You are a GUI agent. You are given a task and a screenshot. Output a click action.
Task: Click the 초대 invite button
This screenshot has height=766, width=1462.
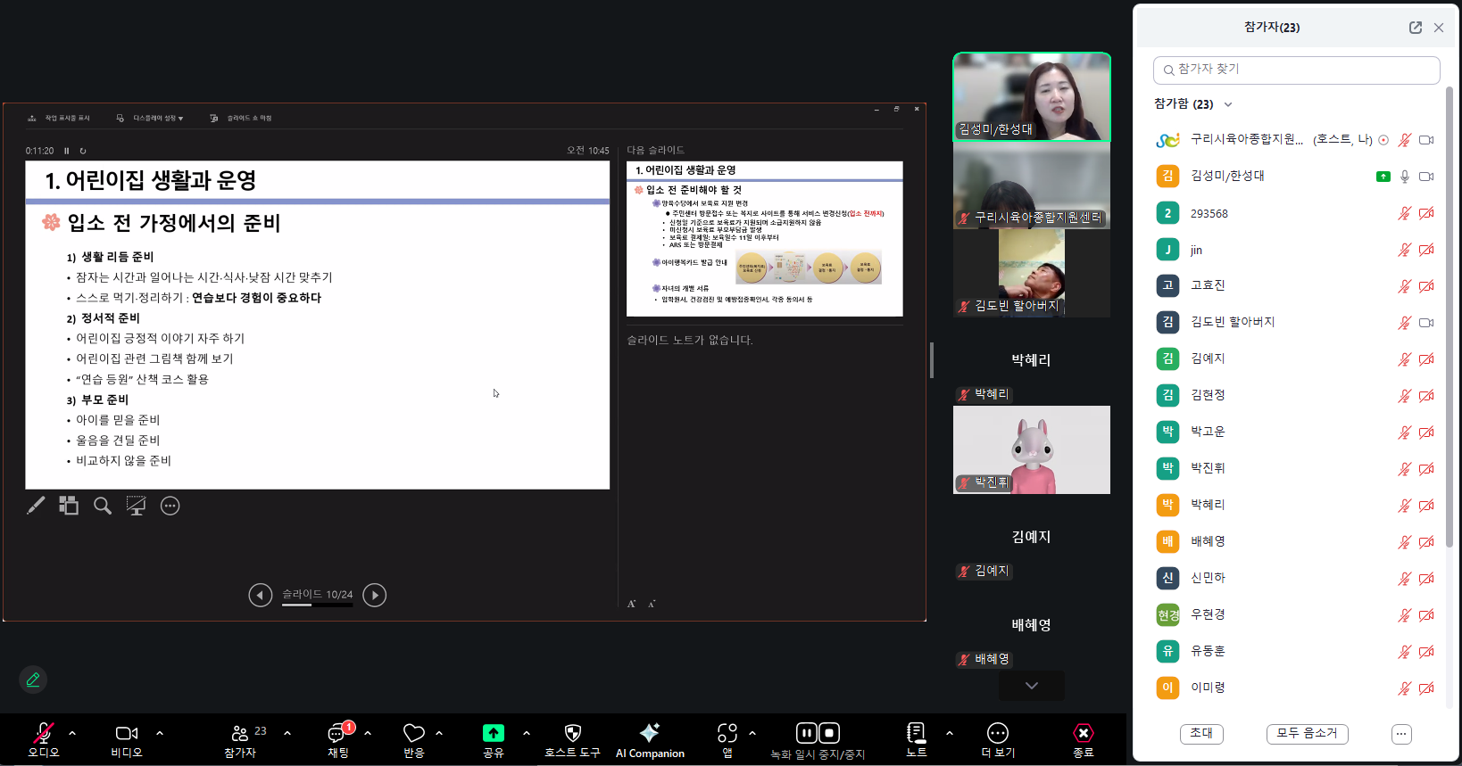coord(1201,733)
